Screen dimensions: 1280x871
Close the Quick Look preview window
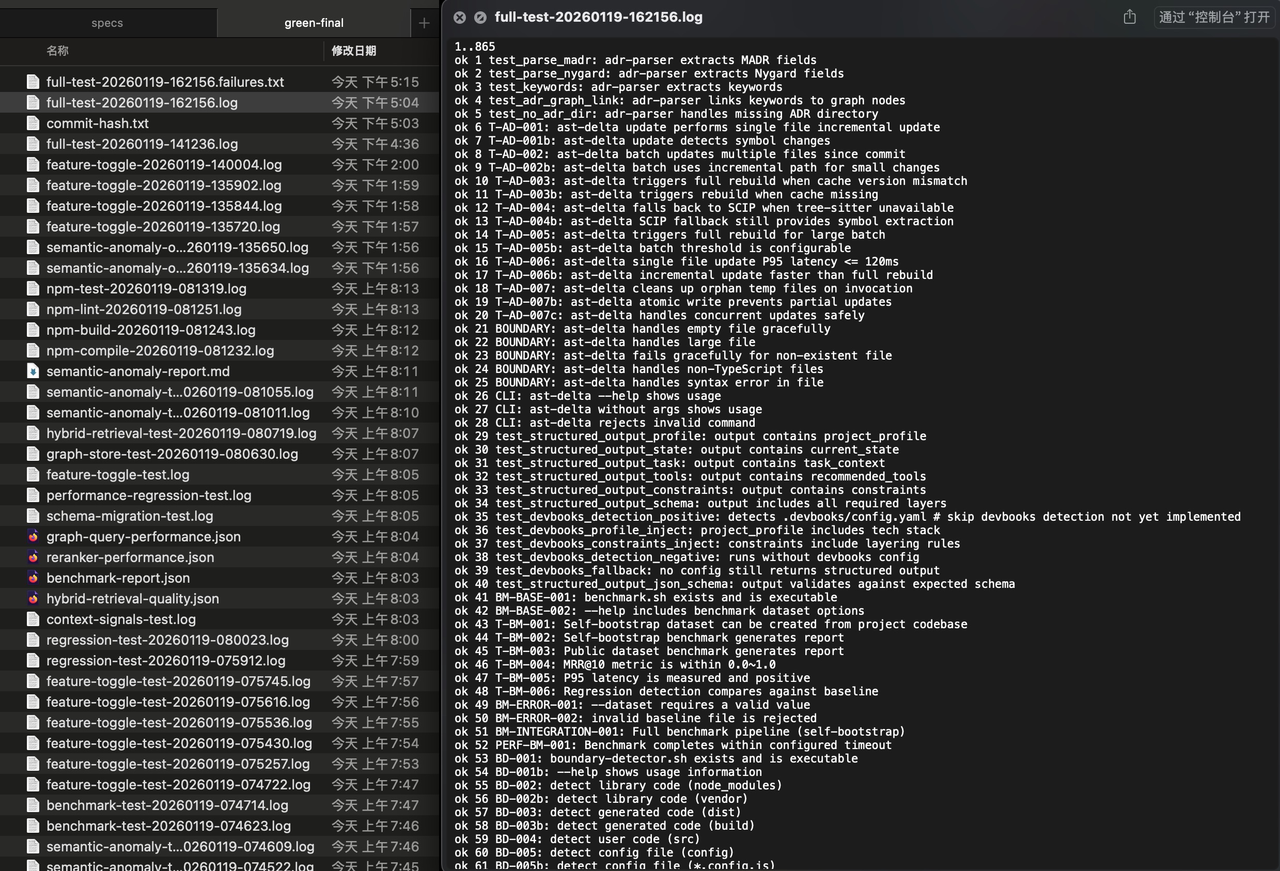point(459,18)
